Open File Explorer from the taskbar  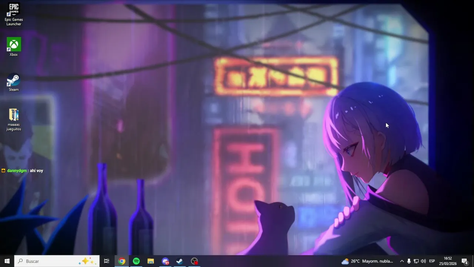tap(151, 261)
